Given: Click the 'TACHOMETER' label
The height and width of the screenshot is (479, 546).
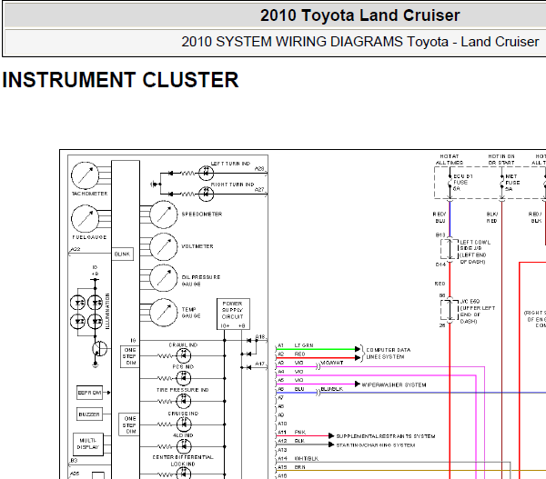Looking at the screenshot, I should tap(89, 194).
